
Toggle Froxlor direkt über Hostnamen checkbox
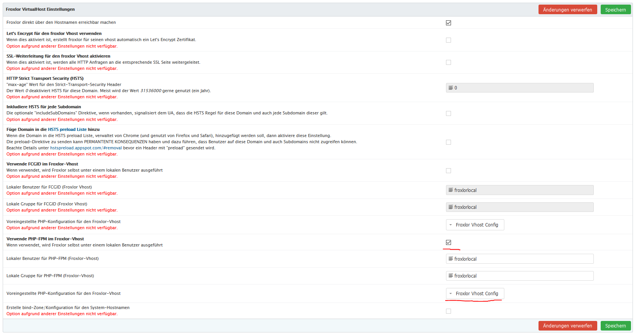click(x=448, y=23)
